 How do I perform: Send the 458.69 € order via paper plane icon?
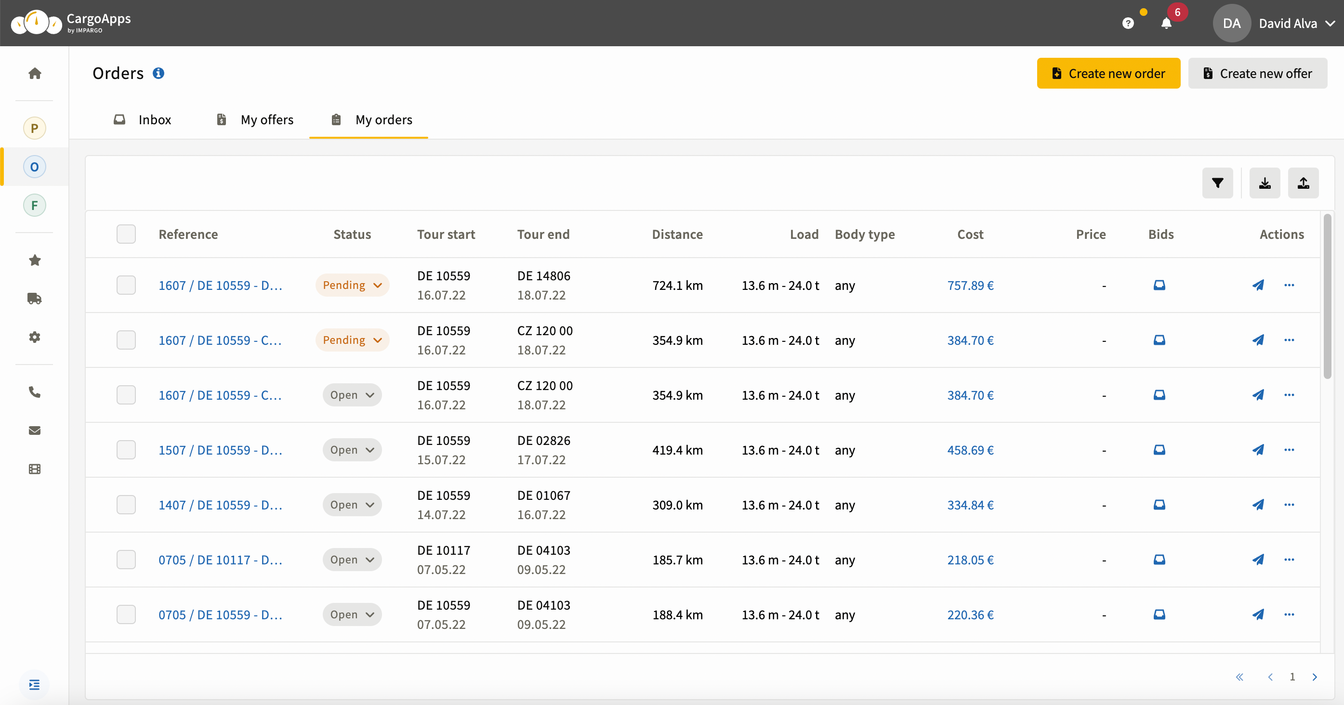(1258, 450)
